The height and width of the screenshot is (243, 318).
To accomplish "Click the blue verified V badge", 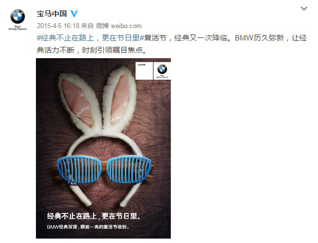I will click(74, 14).
